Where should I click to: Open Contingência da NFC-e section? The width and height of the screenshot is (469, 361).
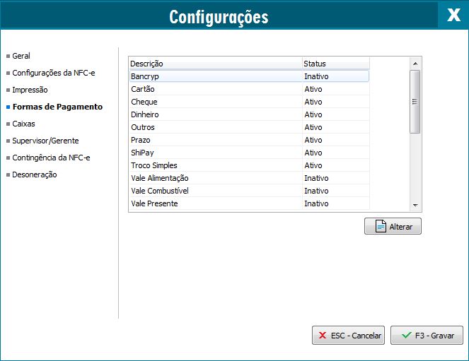pos(51,158)
